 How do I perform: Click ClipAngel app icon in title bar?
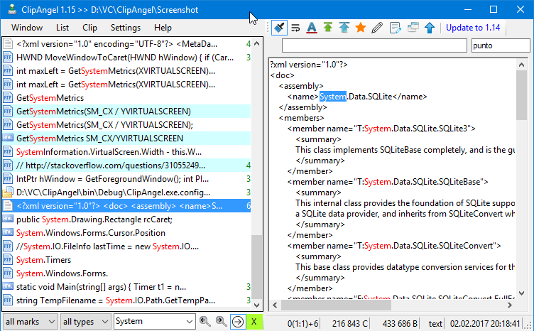pyautogui.click(x=12, y=9)
